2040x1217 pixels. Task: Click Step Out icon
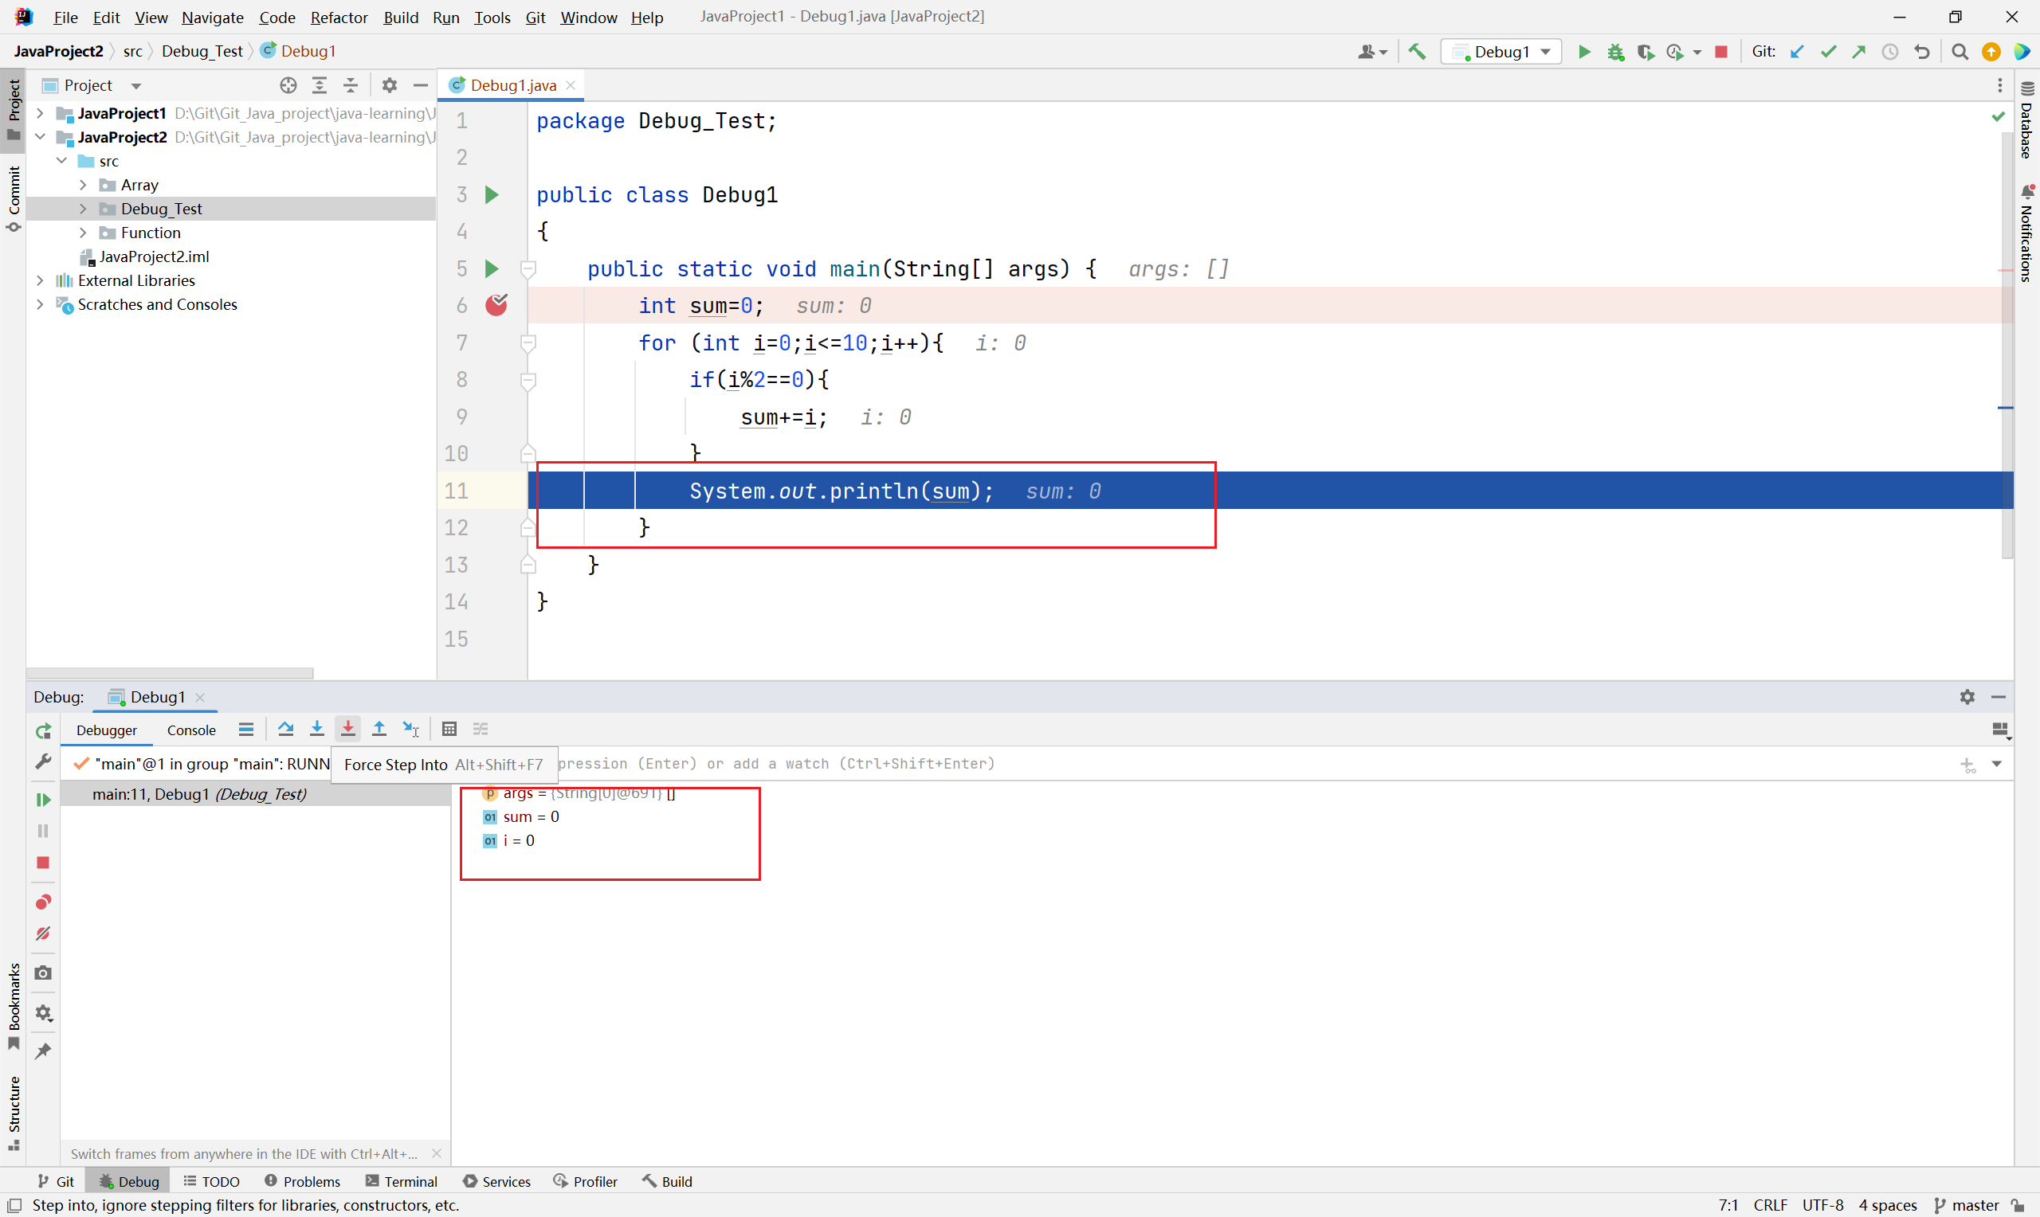coord(379,729)
